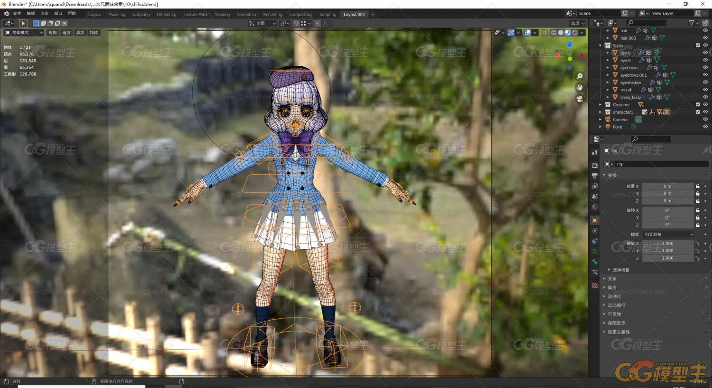The image size is (712, 388).
Task: Hide the eyebrows object with eye icon
Action: 705,67
